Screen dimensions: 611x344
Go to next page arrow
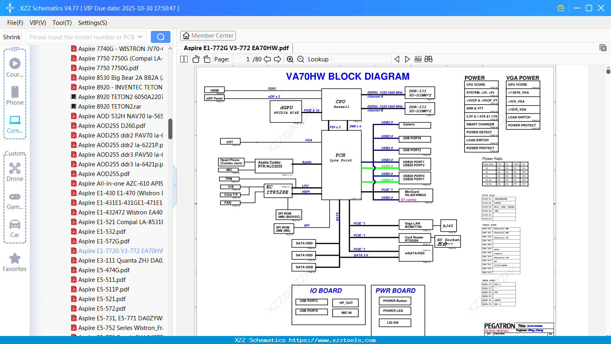pyautogui.click(x=278, y=59)
